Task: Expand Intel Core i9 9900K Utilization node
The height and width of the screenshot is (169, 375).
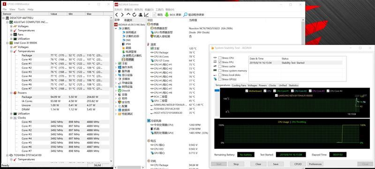Action: [11, 114]
